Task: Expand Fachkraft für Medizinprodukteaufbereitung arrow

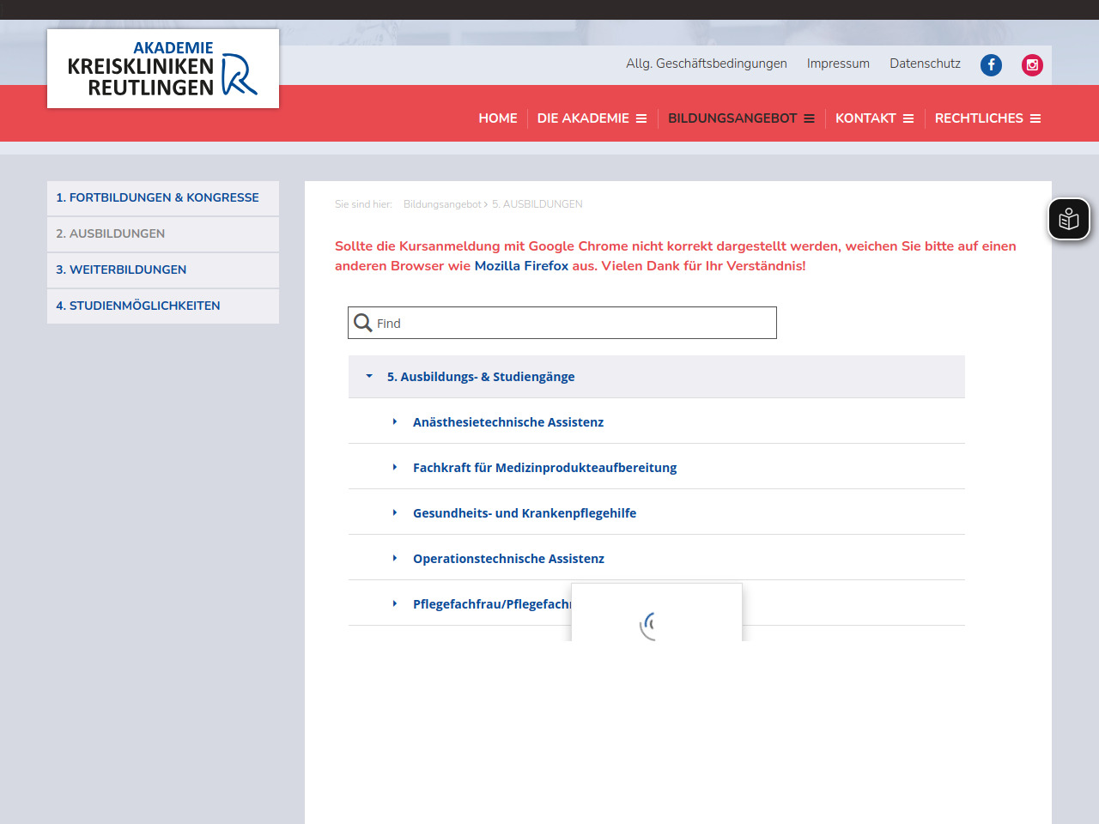Action: click(395, 467)
